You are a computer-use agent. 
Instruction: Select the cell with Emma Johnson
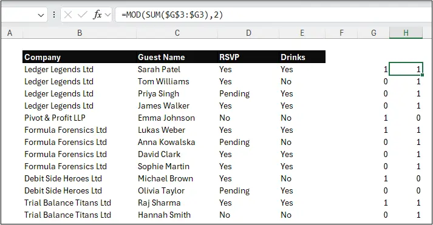[177, 118]
